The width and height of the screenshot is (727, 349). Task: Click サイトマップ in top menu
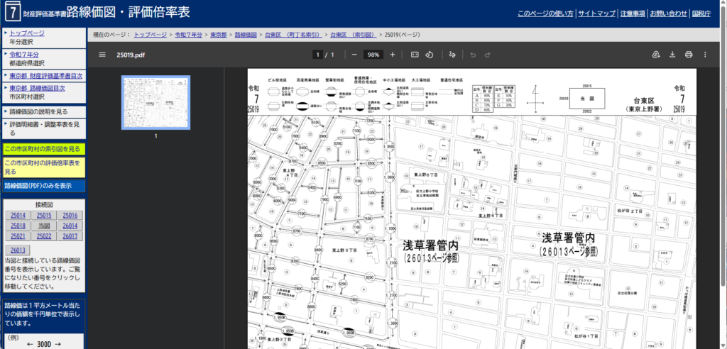pyautogui.click(x=596, y=13)
